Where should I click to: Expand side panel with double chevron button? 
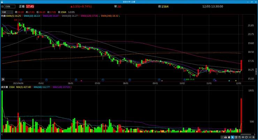[3, 79]
